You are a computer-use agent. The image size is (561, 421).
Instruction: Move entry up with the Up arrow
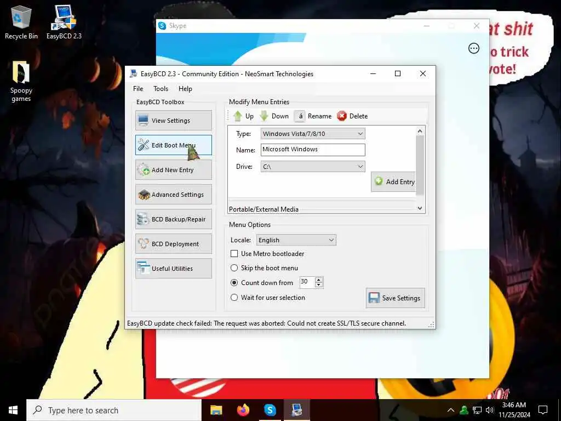243,116
